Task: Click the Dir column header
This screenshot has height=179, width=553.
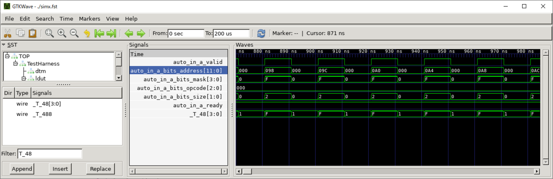Action: (x=8, y=93)
